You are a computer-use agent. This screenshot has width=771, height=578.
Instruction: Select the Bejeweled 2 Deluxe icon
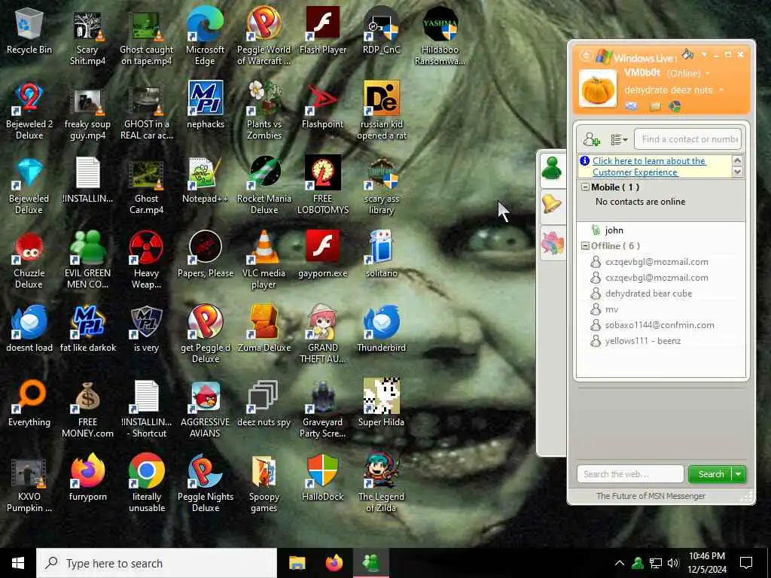coord(29,111)
